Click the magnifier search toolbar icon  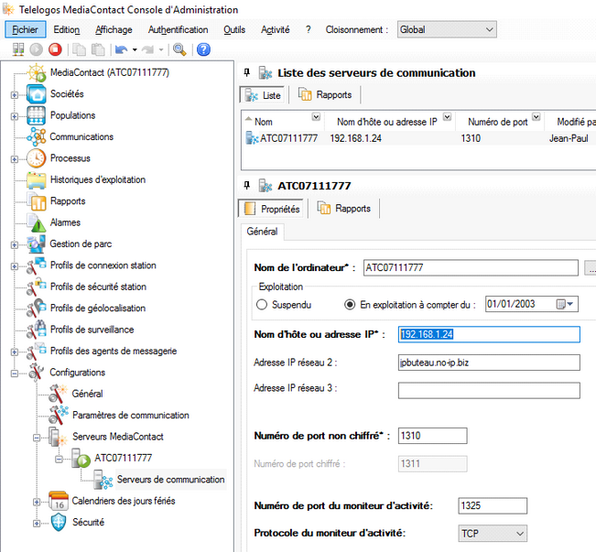[179, 49]
